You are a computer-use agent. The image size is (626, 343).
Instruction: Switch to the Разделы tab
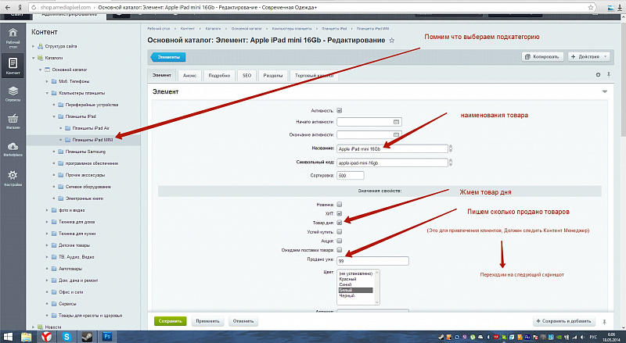point(272,75)
